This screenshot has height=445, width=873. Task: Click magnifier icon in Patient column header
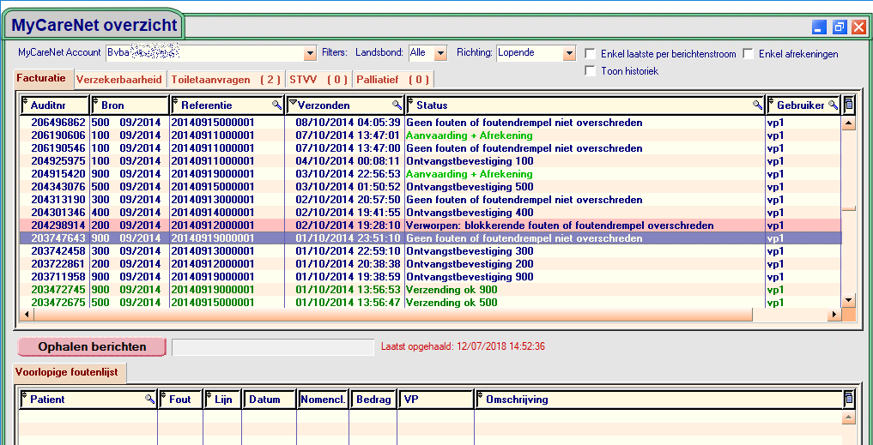[150, 399]
